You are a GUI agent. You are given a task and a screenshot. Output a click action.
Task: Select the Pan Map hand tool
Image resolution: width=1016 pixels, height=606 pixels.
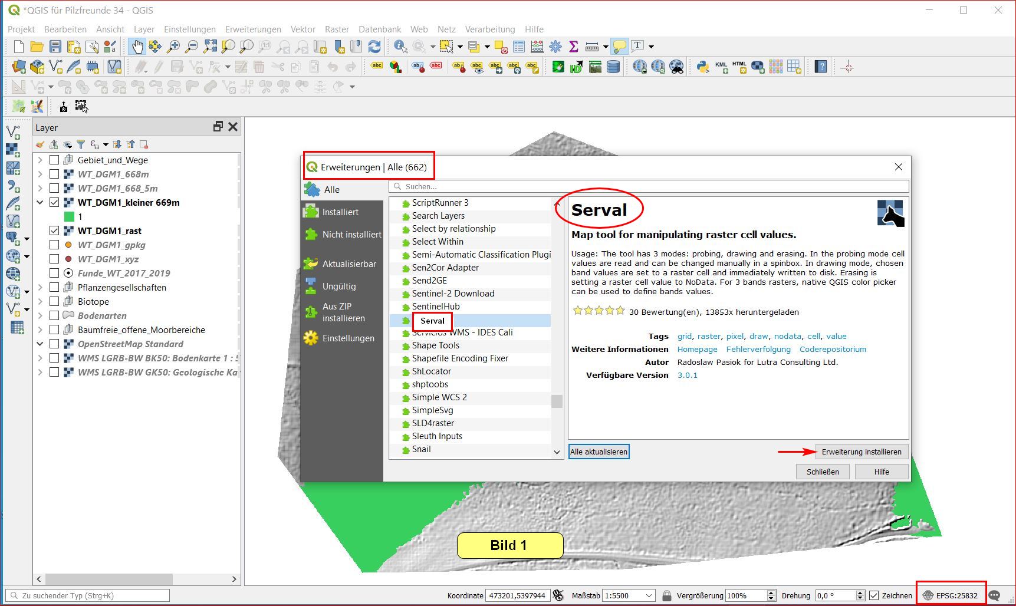[x=137, y=47]
